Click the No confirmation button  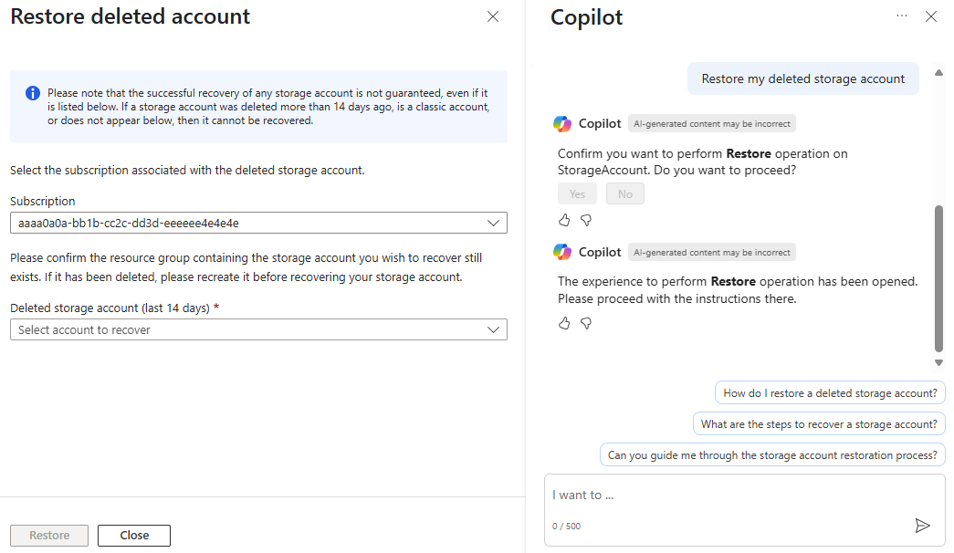(x=624, y=194)
